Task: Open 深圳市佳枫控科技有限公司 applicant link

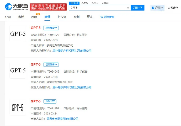Action: pyautogui.click(x=62, y=119)
